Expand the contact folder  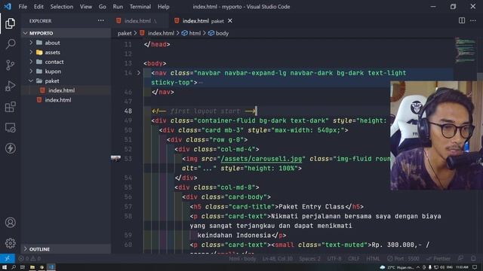coord(31,62)
